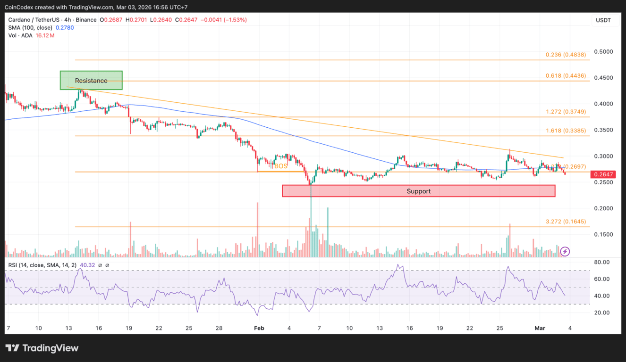Image resolution: width=626 pixels, height=362 pixels.
Task: Click the 0.5000 value on the price scale
Action: (x=603, y=51)
